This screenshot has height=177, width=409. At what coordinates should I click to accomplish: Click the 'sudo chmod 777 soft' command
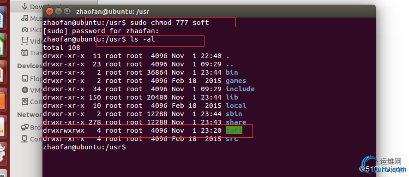[x=169, y=23]
